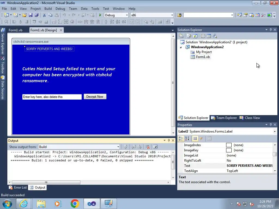
Task: Open the Extension Manager green arrow icon
Action: click(x=269, y=15)
